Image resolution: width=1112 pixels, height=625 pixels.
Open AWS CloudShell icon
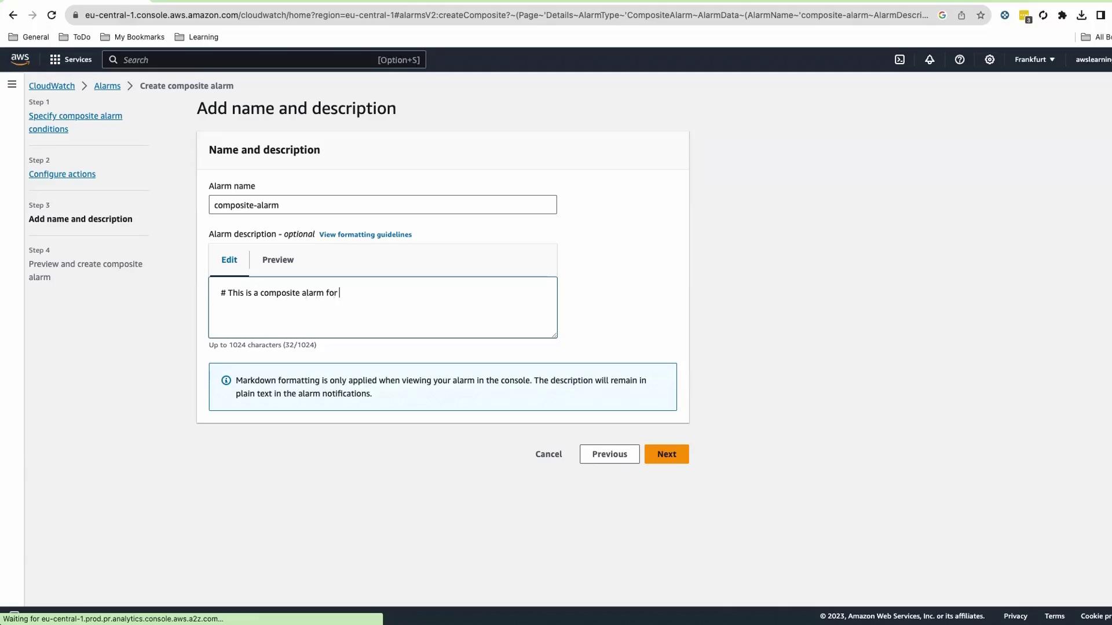tap(899, 60)
